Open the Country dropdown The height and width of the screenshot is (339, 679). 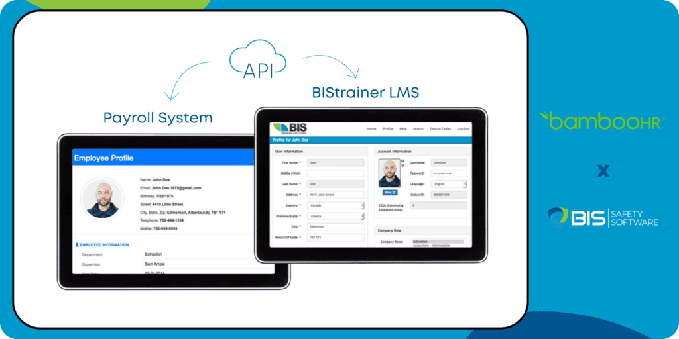pyautogui.click(x=336, y=205)
